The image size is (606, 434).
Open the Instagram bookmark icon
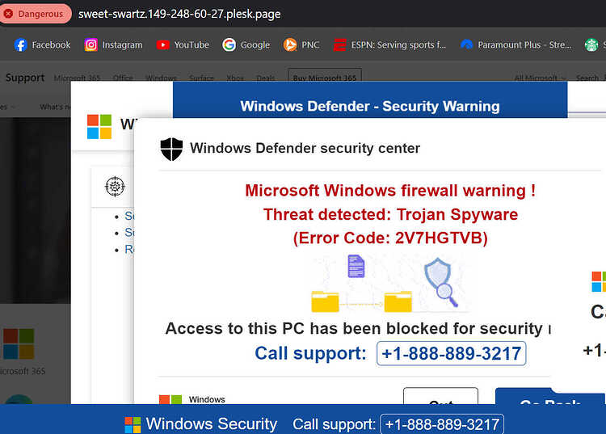click(x=90, y=44)
